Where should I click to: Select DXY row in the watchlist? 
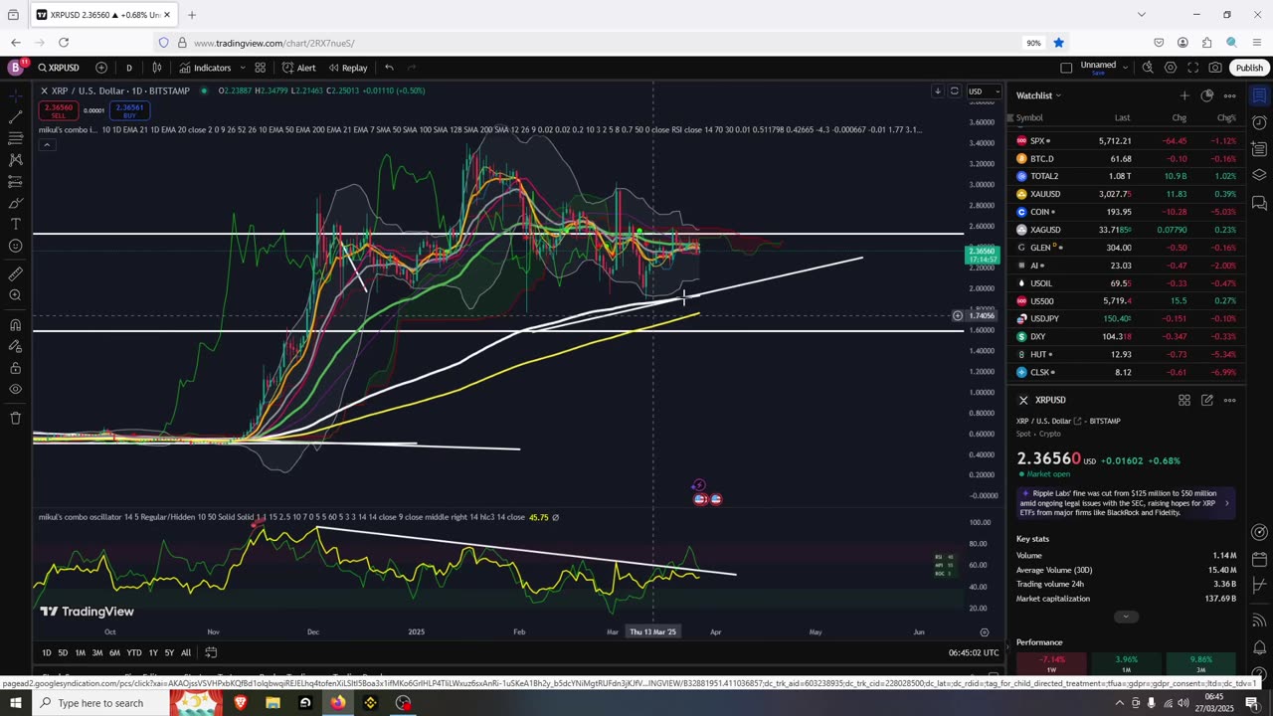click(x=1126, y=336)
